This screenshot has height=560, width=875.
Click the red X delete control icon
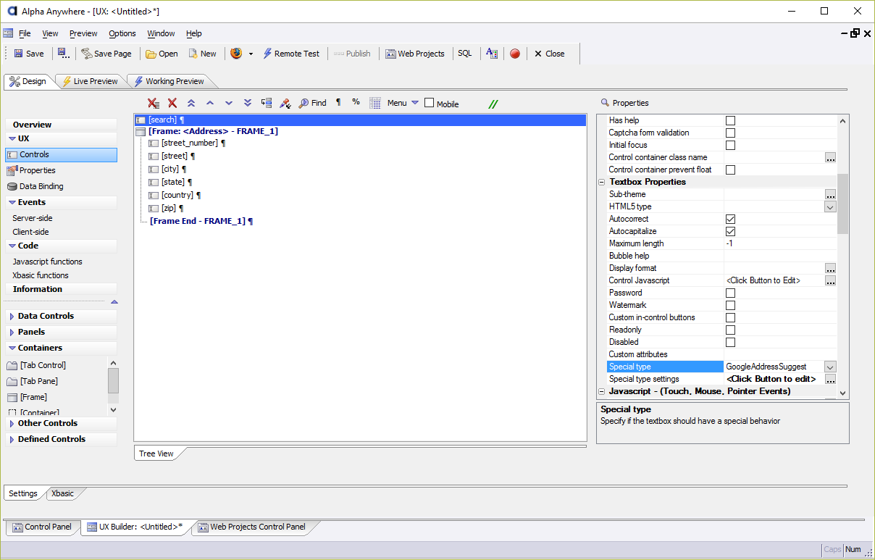point(172,104)
